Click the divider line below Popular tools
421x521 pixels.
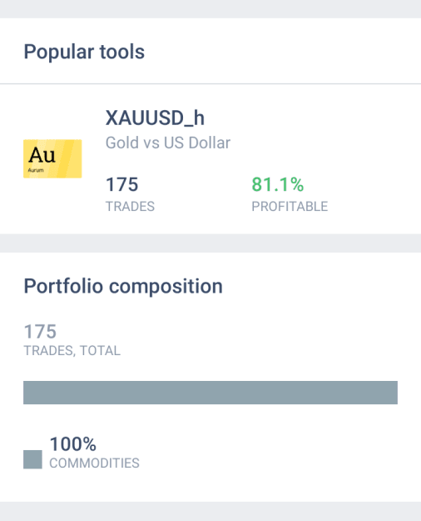pyautogui.click(x=210, y=83)
